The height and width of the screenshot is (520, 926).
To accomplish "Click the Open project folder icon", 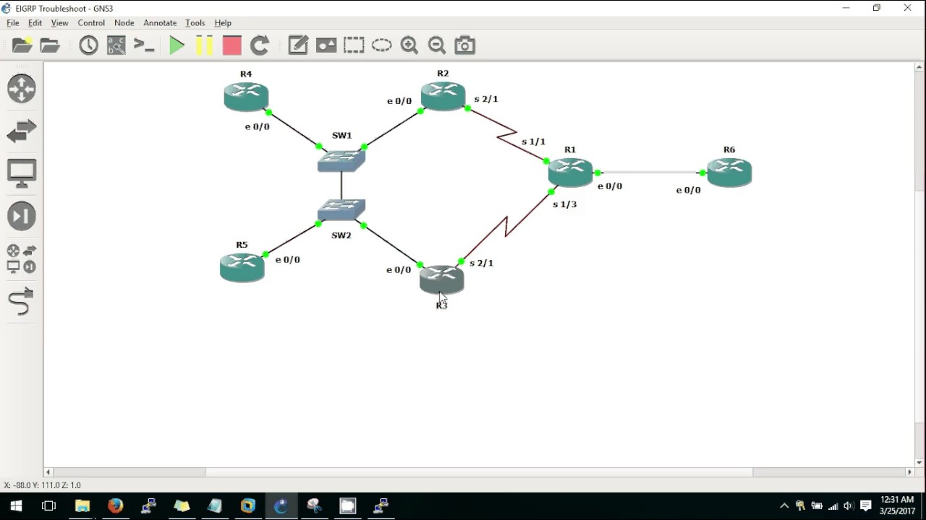I will 50,45.
